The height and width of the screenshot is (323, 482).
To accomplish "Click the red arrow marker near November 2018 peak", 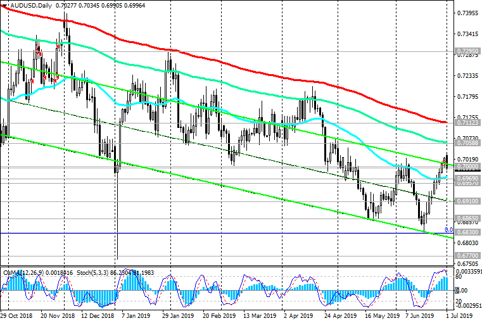I will point(58,46).
